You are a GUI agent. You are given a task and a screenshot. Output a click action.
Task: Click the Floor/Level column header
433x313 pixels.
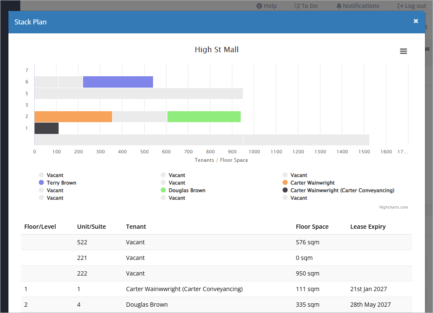[40, 227]
